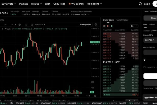The image size is (157, 105).
Task: Open the Copy Trade menu item
Action: pyautogui.click(x=59, y=4)
